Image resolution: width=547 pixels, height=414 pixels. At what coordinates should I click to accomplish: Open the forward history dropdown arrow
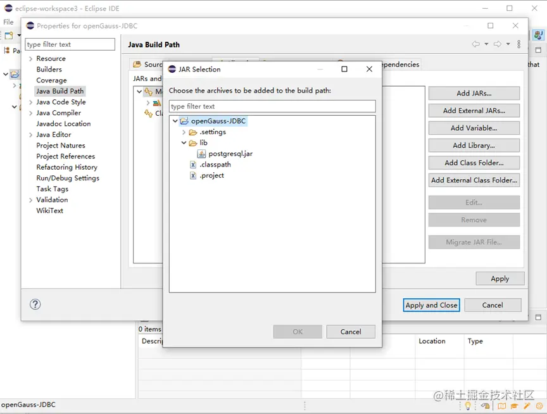[x=508, y=44]
